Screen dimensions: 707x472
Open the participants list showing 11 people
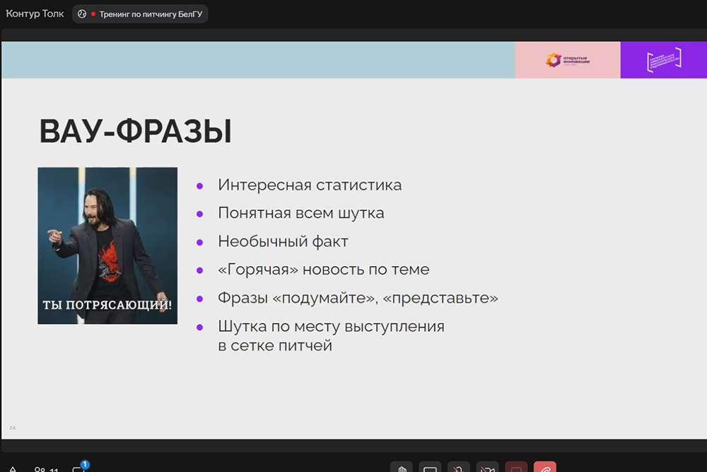(x=47, y=469)
